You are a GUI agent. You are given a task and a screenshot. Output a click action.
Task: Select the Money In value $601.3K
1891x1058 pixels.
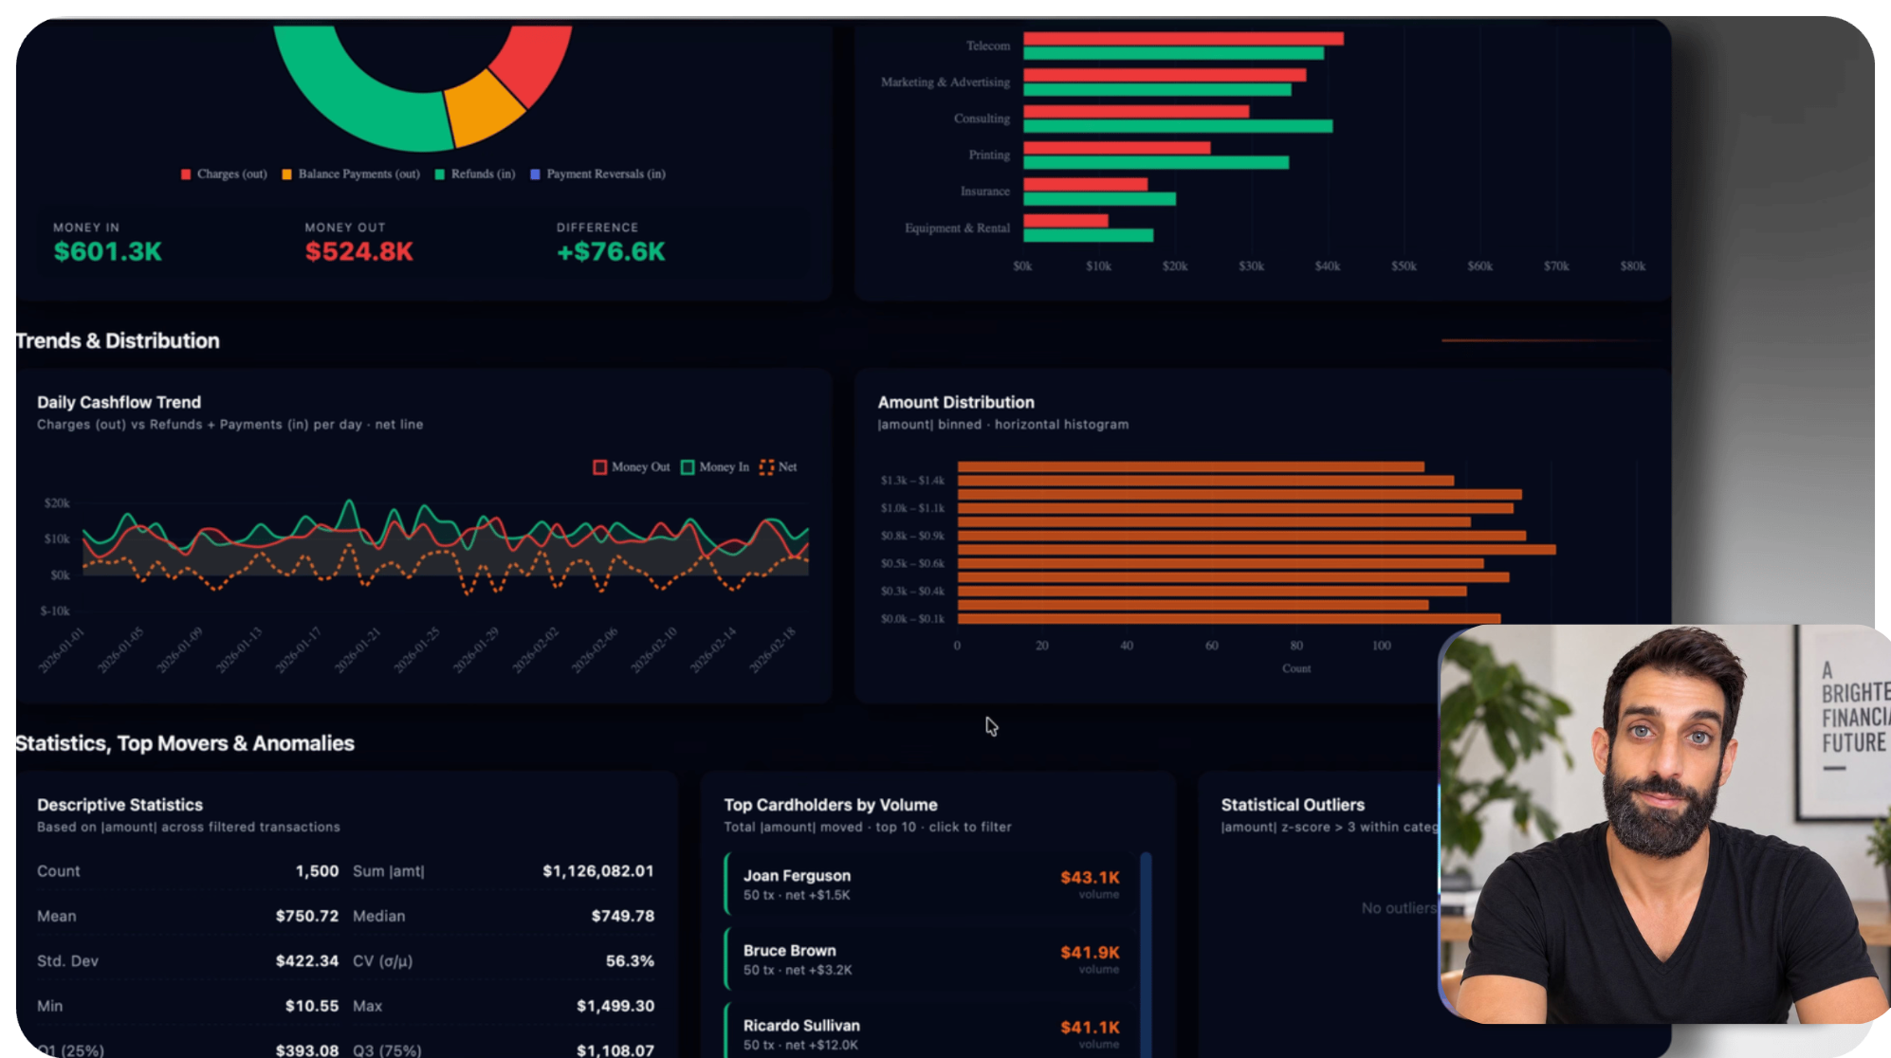pyautogui.click(x=108, y=252)
